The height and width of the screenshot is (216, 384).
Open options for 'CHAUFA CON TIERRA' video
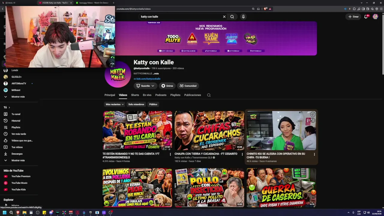point(242,154)
